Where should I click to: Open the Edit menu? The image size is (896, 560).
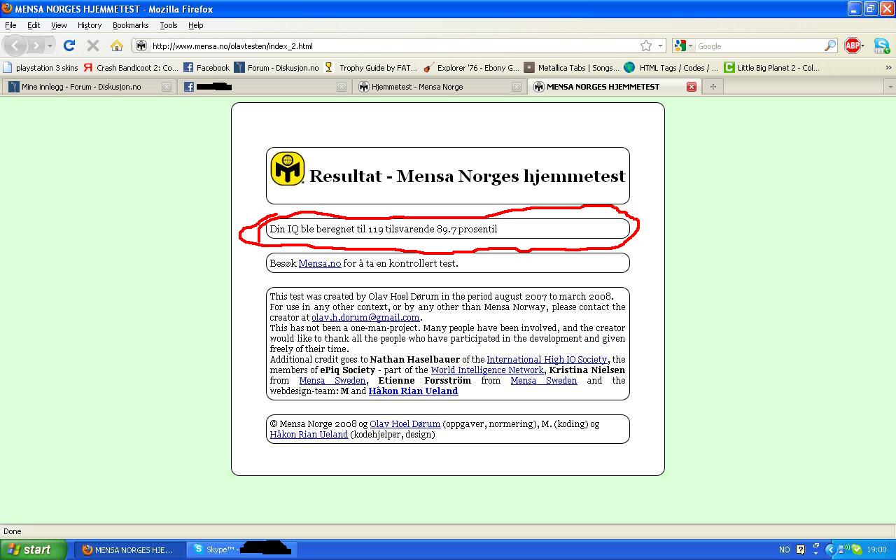pos(34,25)
